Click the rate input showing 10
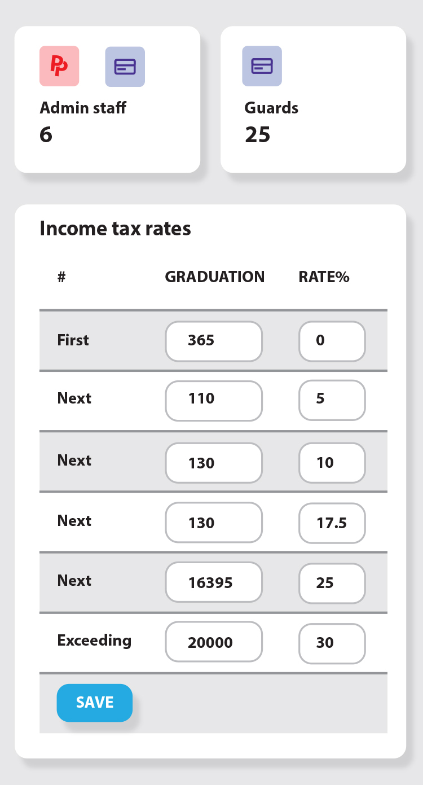The image size is (423, 785). (x=332, y=463)
